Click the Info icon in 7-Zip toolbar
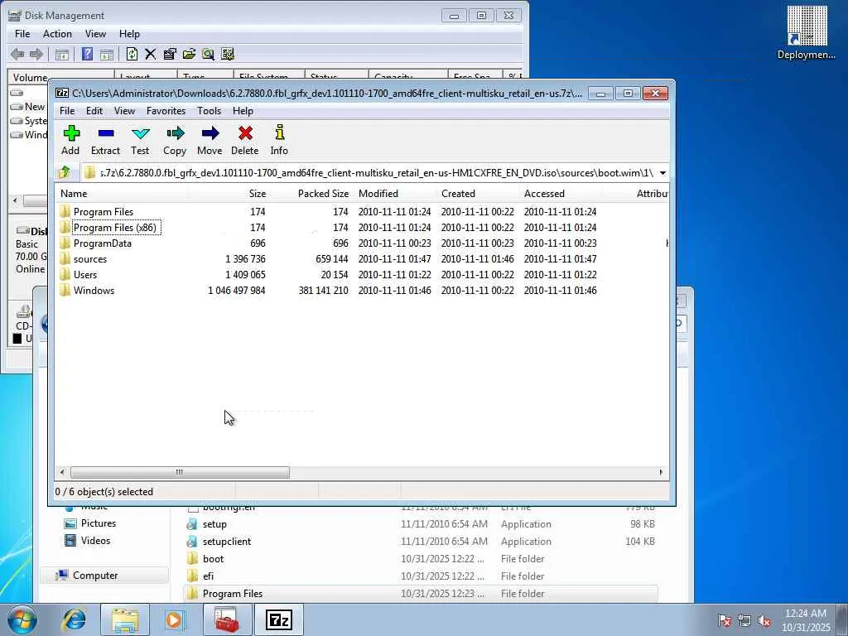The width and height of the screenshot is (848, 636). 279,140
